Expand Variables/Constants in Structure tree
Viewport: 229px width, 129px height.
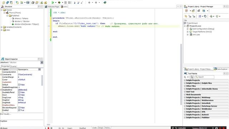click(x=1, y=27)
